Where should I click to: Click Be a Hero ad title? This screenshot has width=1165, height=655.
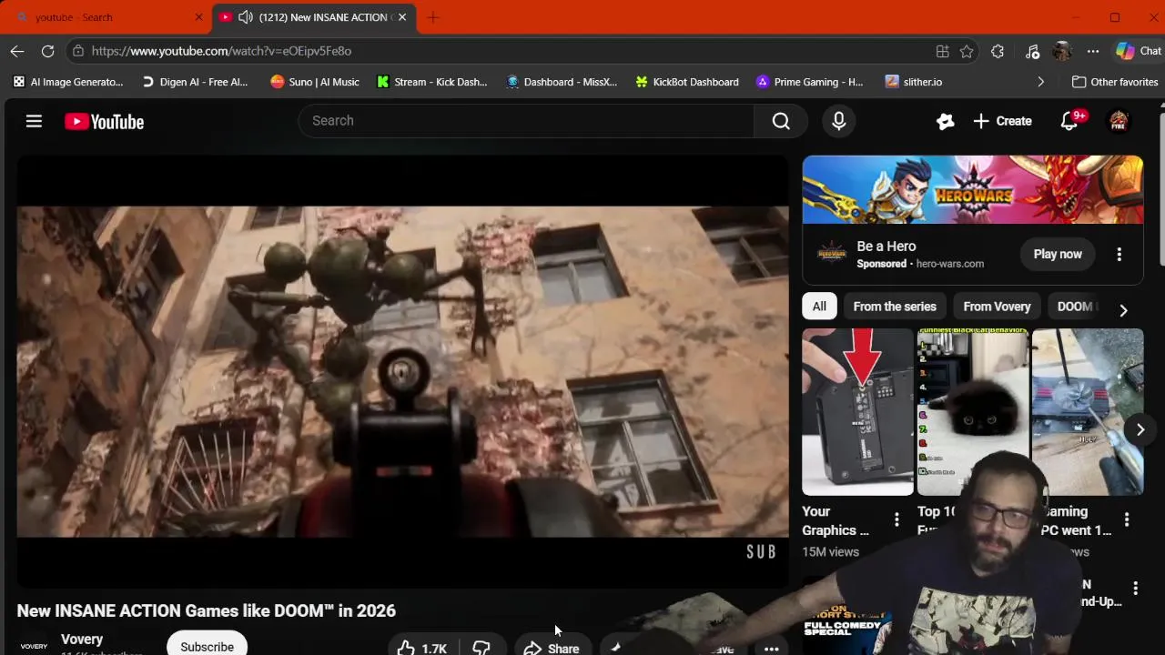(886, 247)
